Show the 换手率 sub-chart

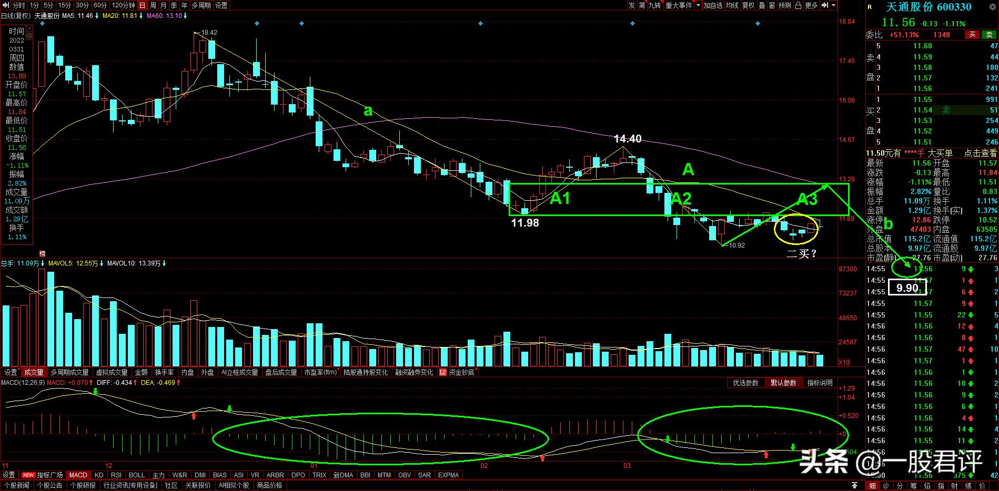click(164, 372)
